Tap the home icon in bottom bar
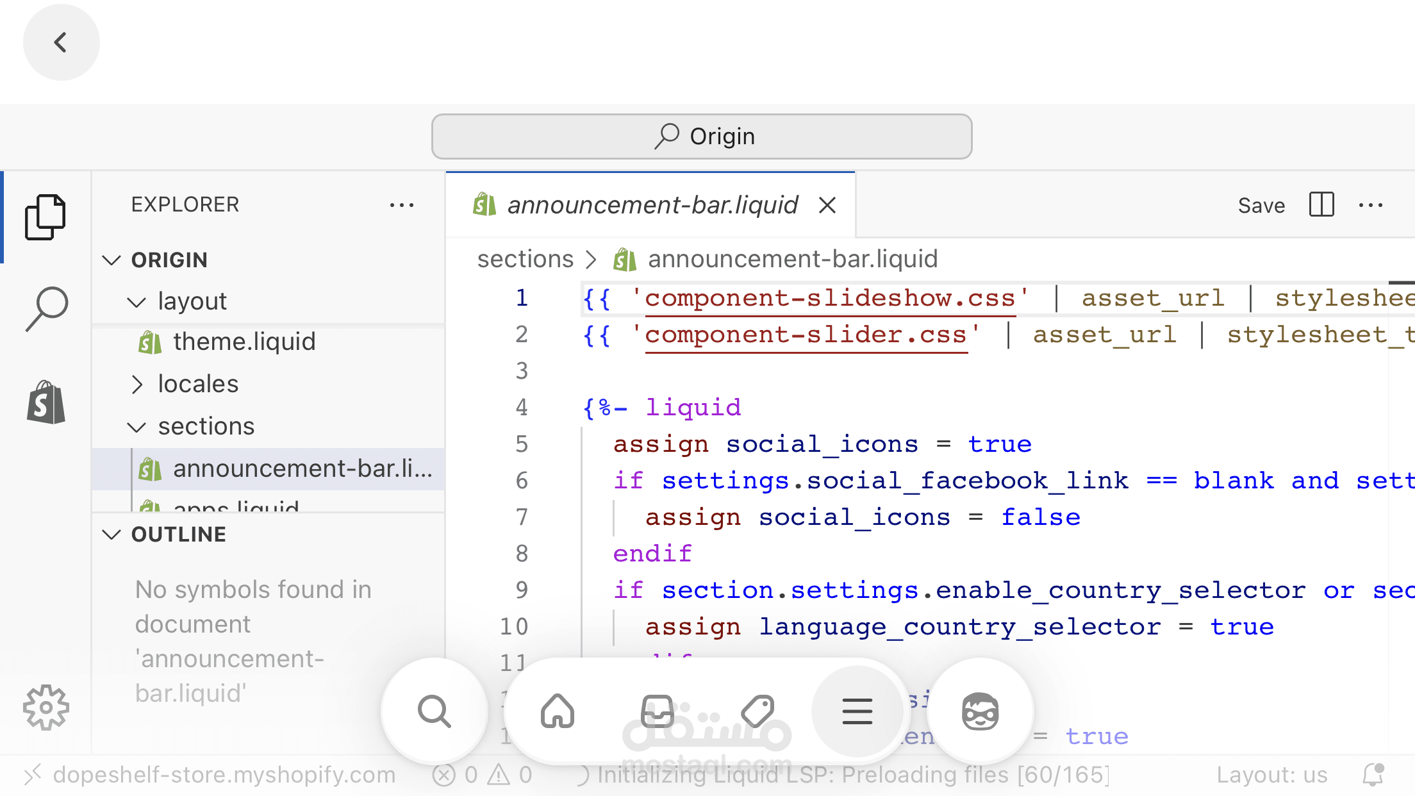Viewport: 1415px width, 796px height. [558, 711]
